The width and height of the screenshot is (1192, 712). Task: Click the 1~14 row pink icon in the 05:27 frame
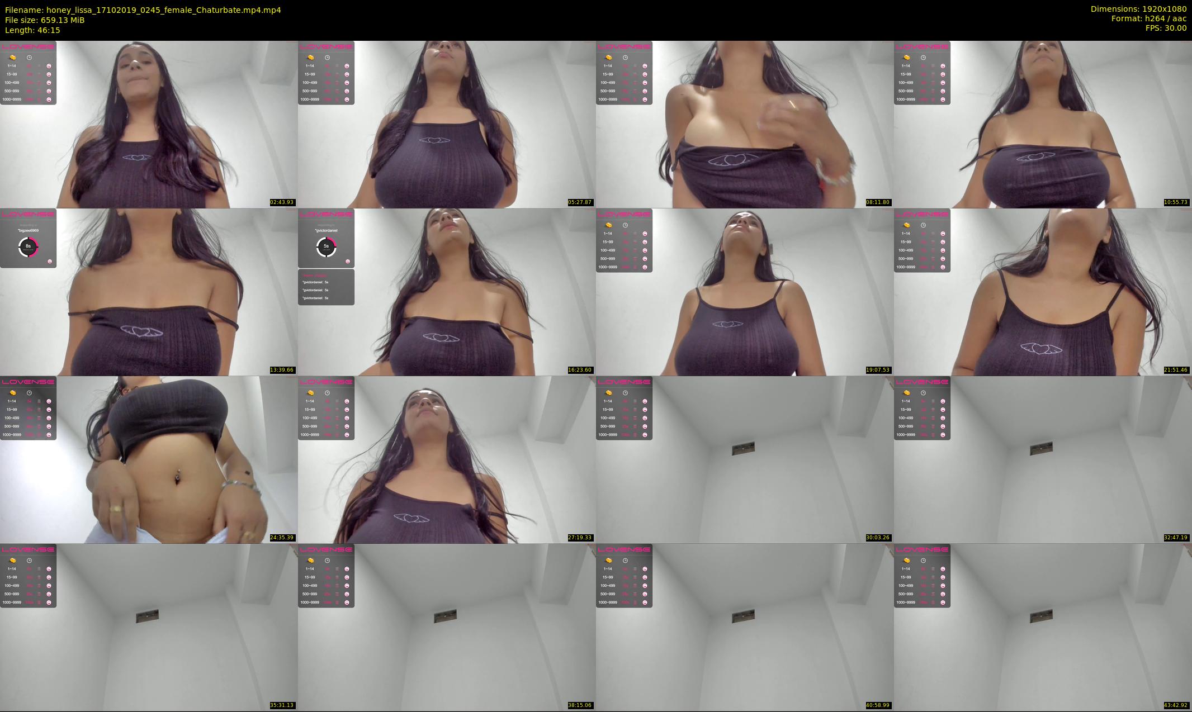click(347, 66)
